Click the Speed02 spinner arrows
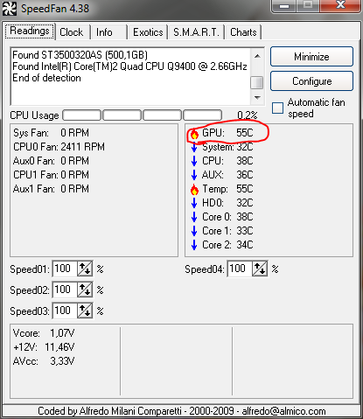This screenshot has width=363, height=419. pos(85,290)
